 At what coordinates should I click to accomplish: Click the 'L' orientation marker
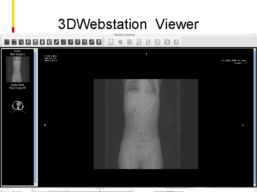click(243, 125)
